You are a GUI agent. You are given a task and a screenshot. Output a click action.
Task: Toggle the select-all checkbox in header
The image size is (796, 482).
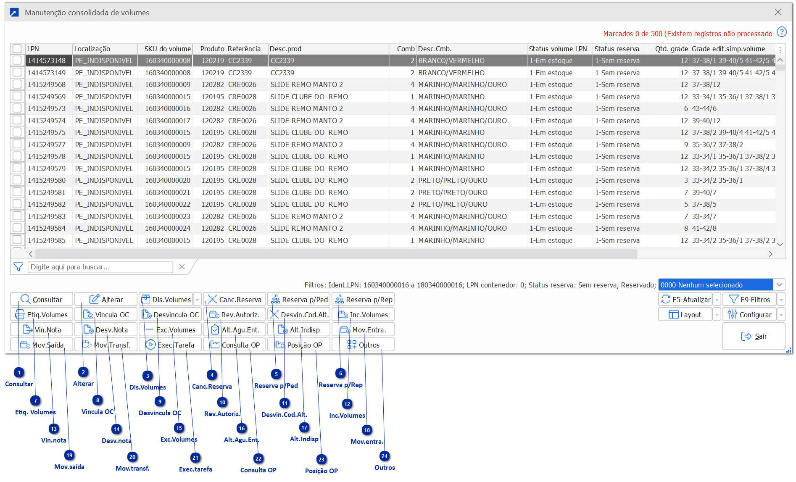pos(17,49)
